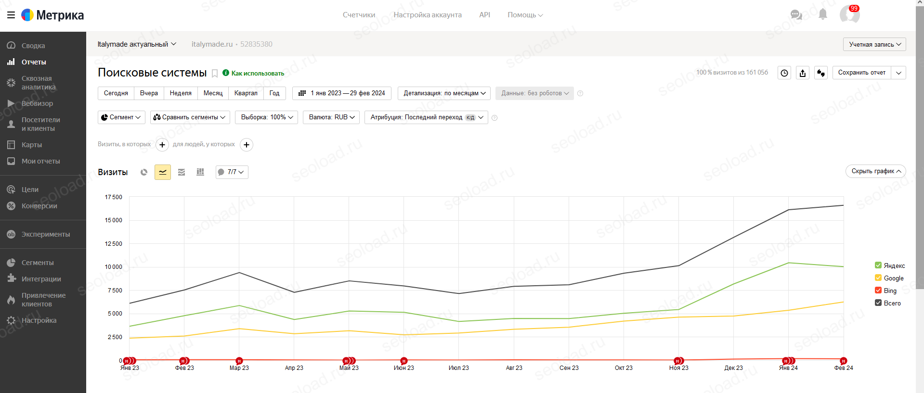The height and width of the screenshot is (393, 924).
Task: Click the annotation marker at Июн 23
Action: point(404,361)
